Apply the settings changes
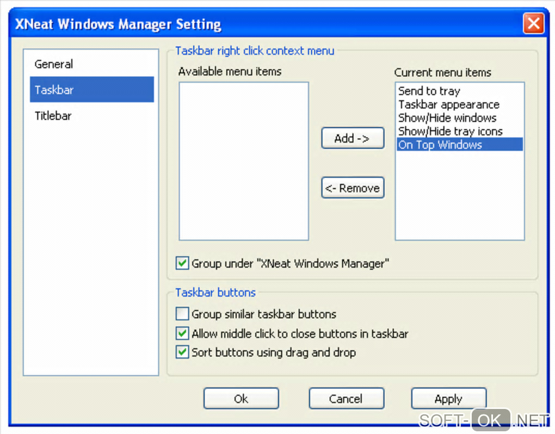555x434 pixels. [448, 399]
